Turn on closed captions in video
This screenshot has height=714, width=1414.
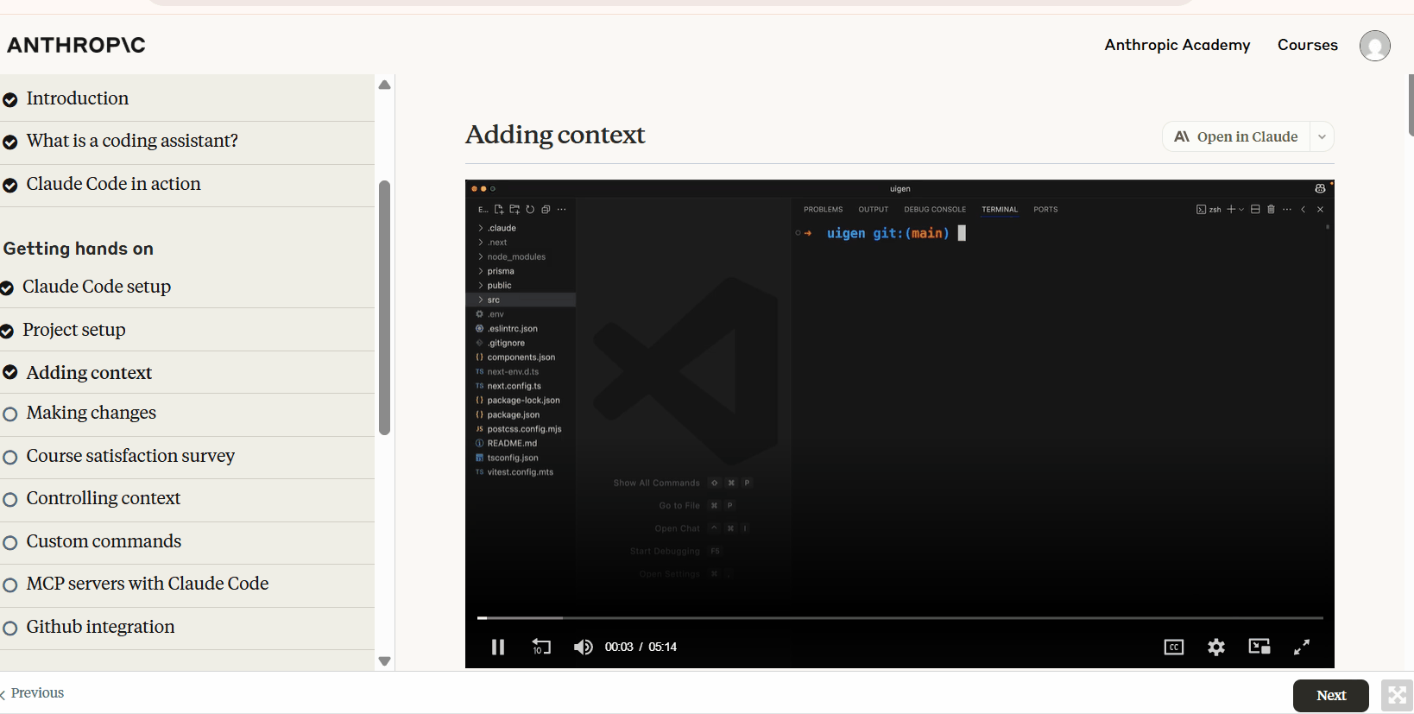click(1174, 647)
